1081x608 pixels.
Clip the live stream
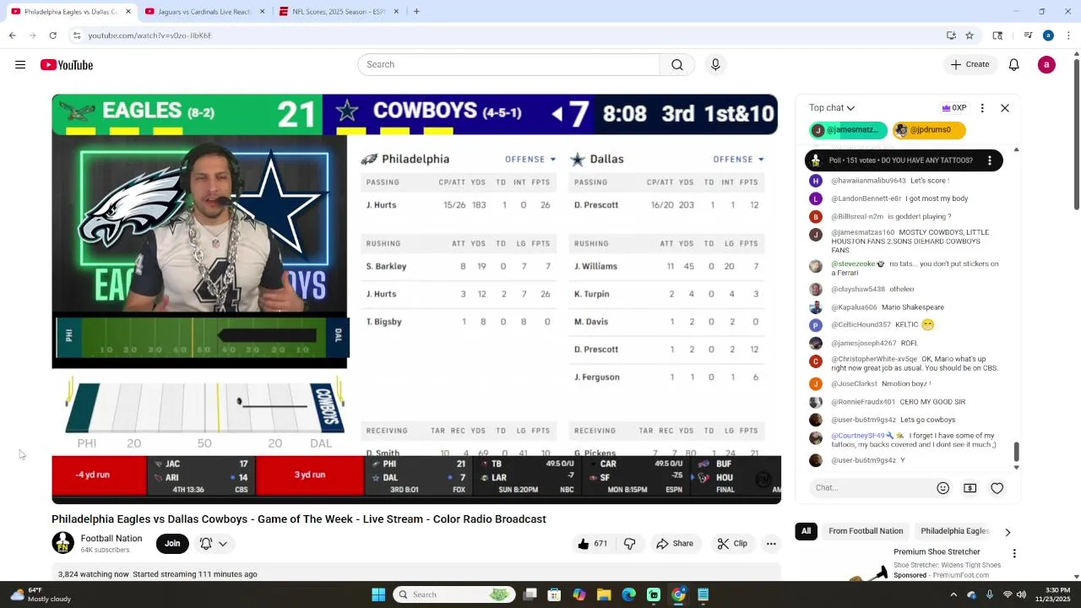coord(732,544)
